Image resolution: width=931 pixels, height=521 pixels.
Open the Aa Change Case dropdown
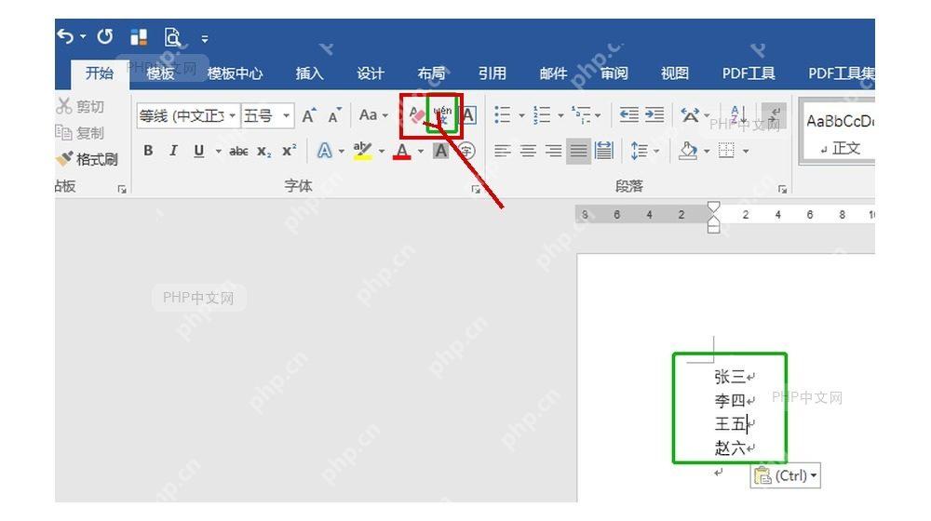(x=373, y=115)
